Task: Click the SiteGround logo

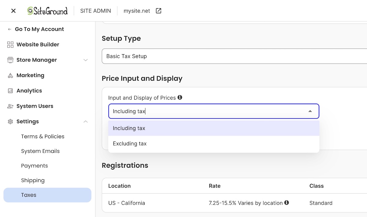Action: point(47,11)
